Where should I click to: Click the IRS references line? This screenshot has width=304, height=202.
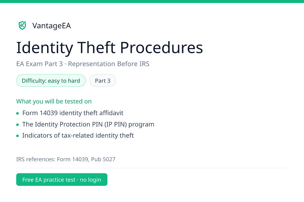pyautogui.click(x=66, y=159)
